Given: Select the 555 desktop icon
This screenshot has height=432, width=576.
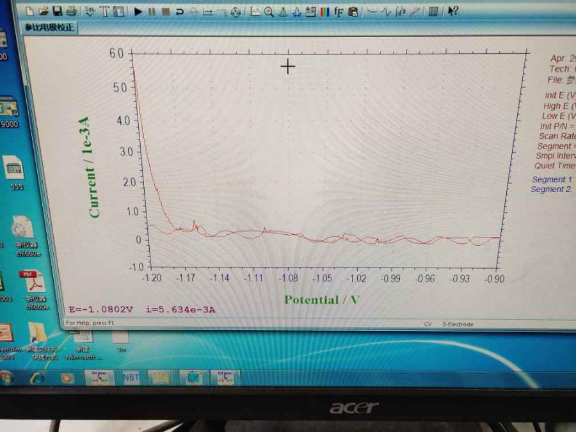Looking at the screenshot, I should [15, 173].
